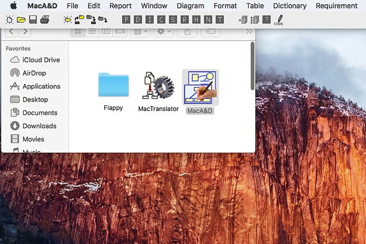
Task: Select the P diagram type button
Action: pos(126,20)
